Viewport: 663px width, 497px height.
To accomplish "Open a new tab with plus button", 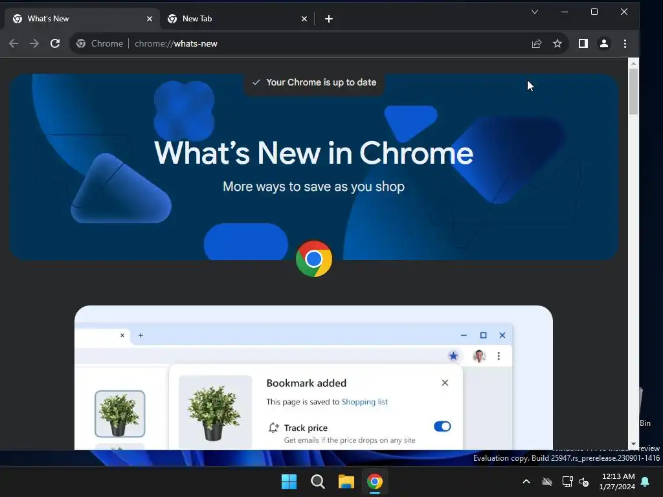I will tap(328, 19).
